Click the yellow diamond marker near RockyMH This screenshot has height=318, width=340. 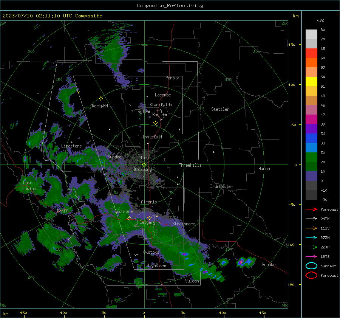pyautogui.click(x=101, y=99)
